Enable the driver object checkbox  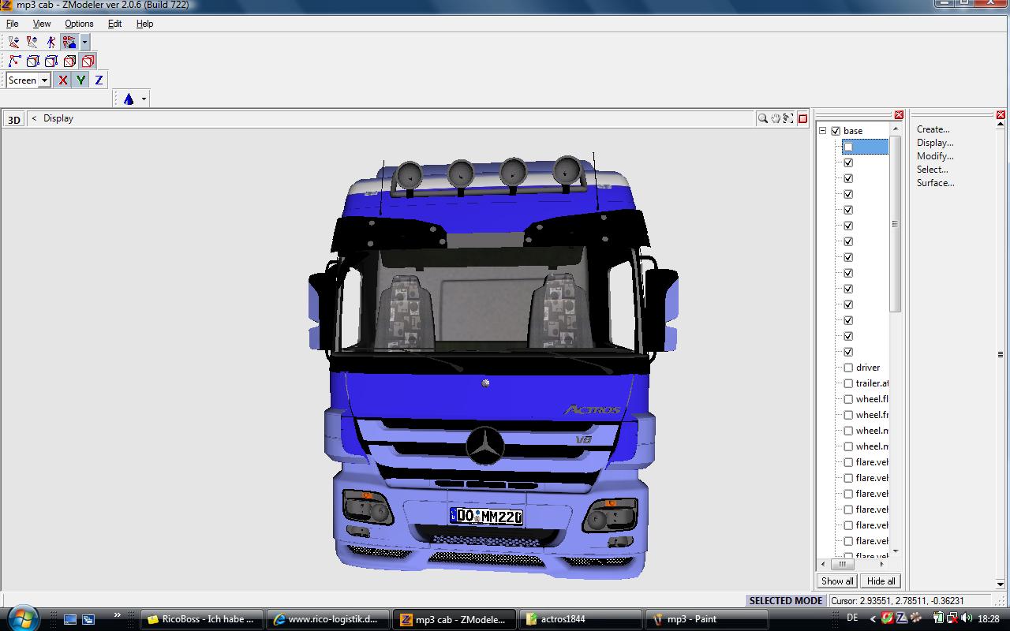[x=848, y=368]
